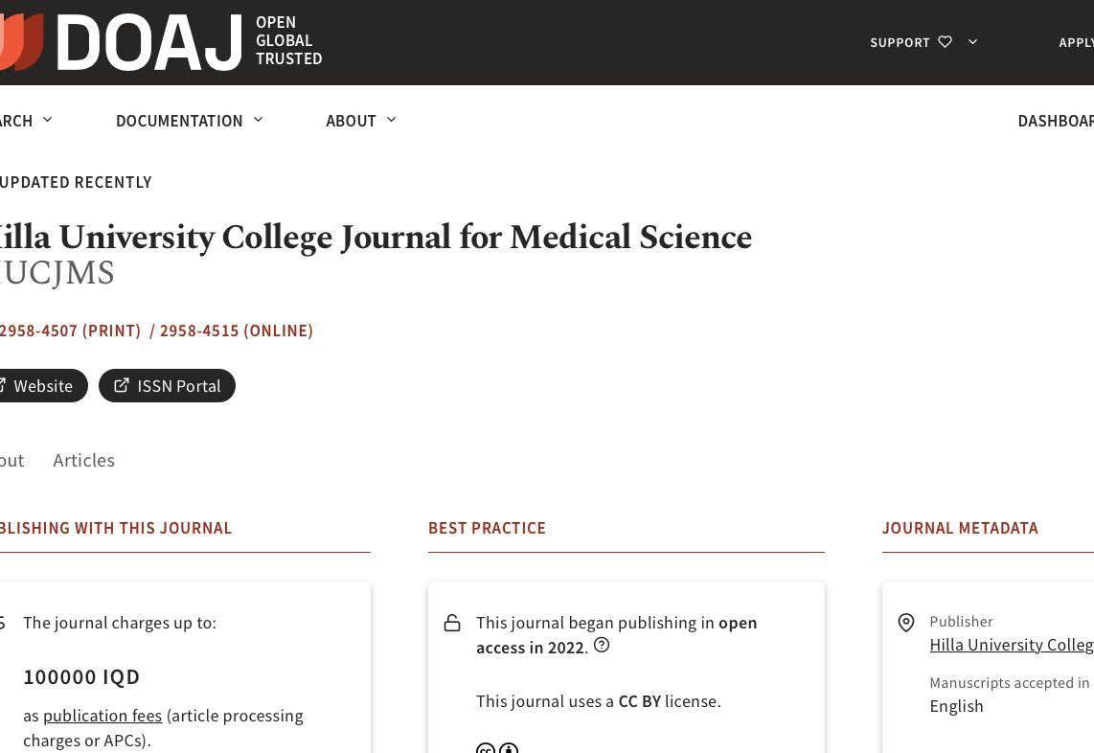Open the Documentation menu
1094x753 pixels.
pyautogui.click(x=179, y=121)
